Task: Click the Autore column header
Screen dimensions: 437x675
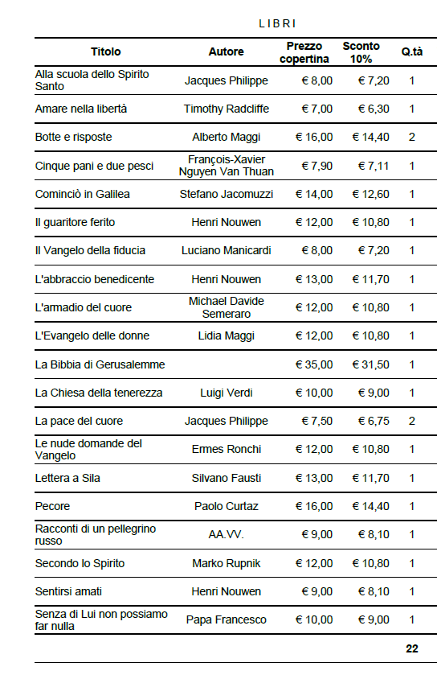Action: pos(226,51)
